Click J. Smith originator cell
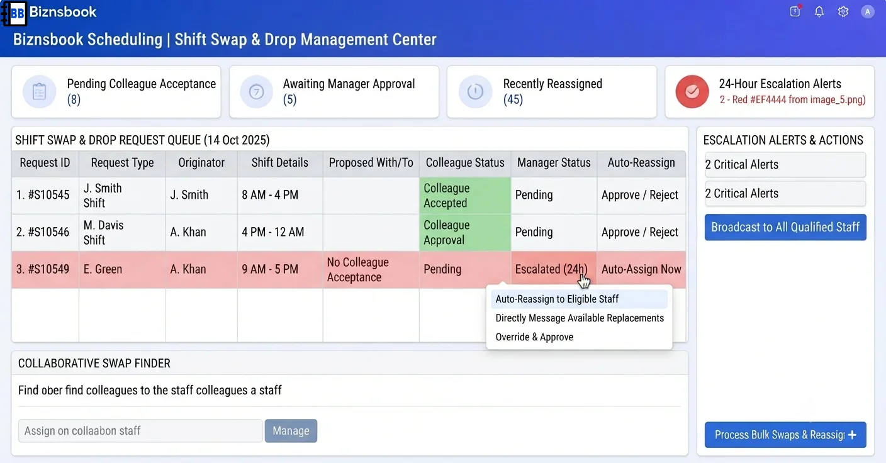Viewport: 886px width, 463px height. point(201,195)
